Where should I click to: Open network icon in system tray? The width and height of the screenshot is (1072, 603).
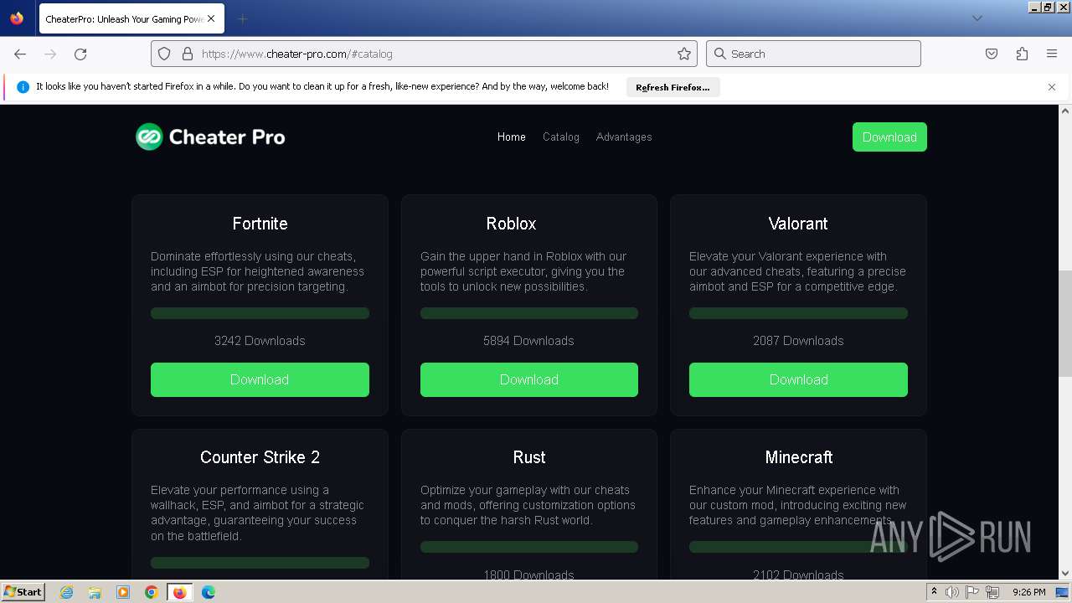point(992,592)
